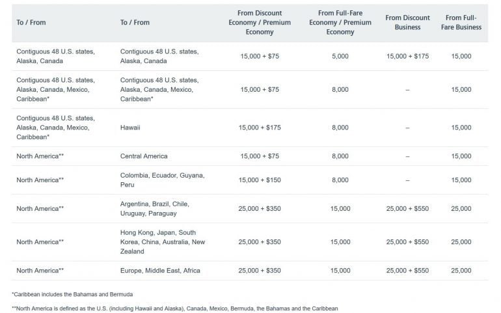Click the leftmost "To / From" column header

point(31,22)
